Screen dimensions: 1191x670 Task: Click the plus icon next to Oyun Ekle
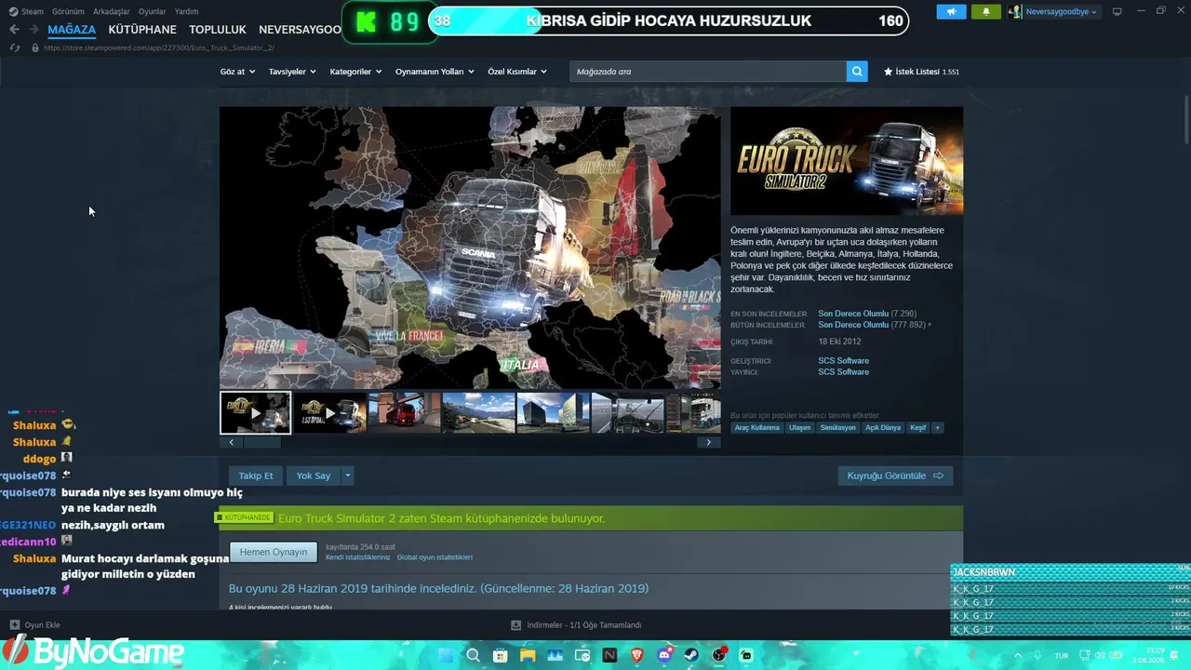14,625
